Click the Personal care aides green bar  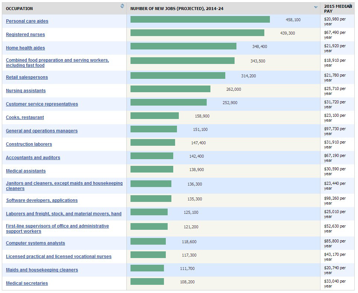coord(200,19)
